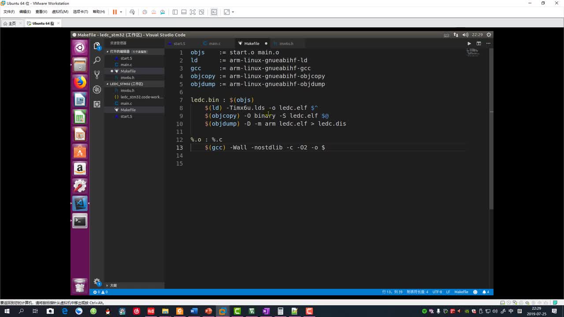Take a VMware snapshot with the clock icon

tap(145, 12)
